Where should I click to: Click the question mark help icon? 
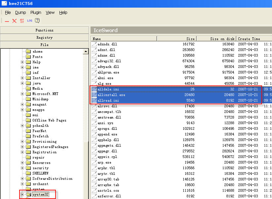[37, 21]
